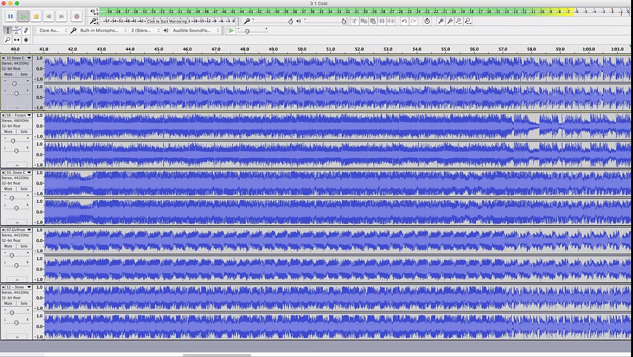
Task: Click the Pause transport button
Action: [x=10, y=16]
